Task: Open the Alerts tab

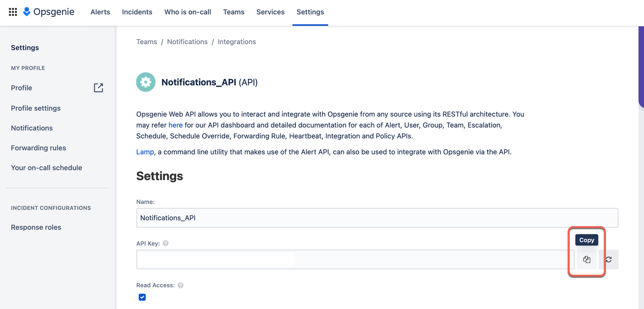Action: click(x=100, y=12)
